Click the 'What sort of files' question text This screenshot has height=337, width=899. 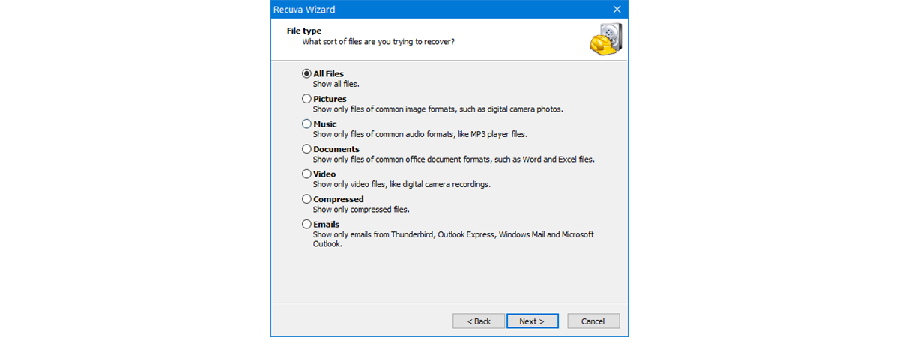point(378,42)
